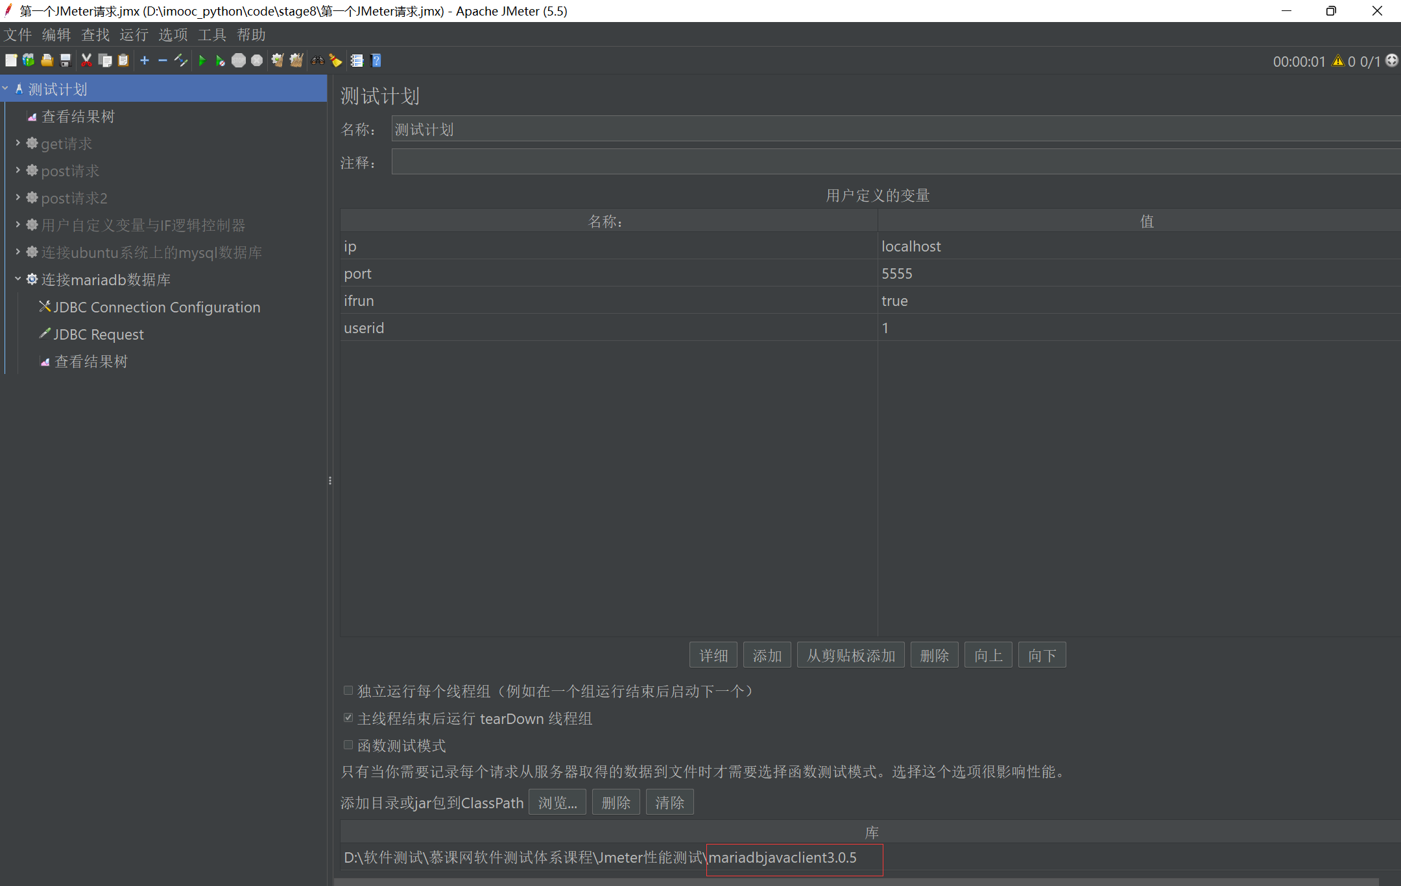Image resolution: width=1401 pixels, height=886 pixels.
Task: Open the 选项 menu
Action: 173,35
